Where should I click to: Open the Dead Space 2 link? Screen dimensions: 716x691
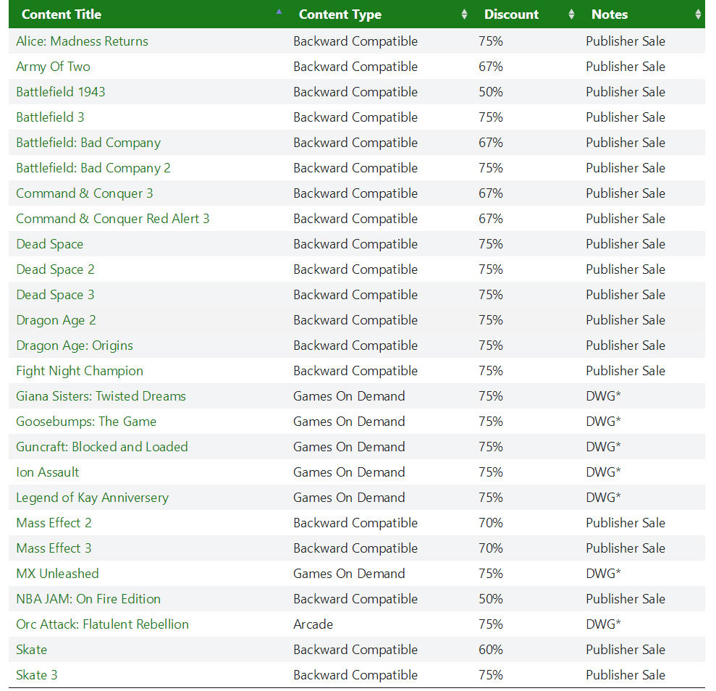coord(55,269)
